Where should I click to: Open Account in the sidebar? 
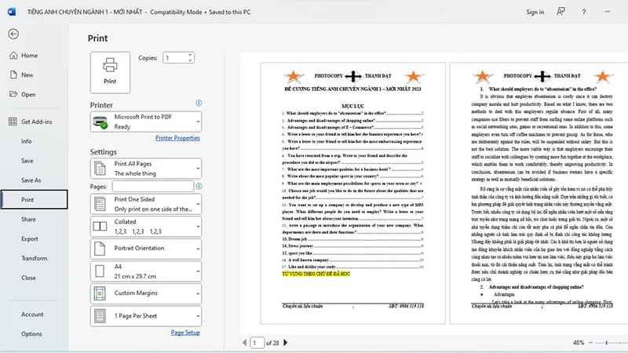click(x=32, y=315)
